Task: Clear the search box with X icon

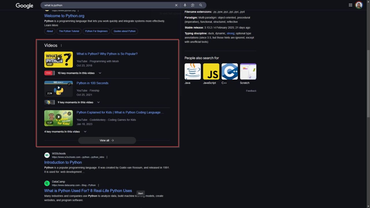Action: pyautogui.click(x=176, y=5)
